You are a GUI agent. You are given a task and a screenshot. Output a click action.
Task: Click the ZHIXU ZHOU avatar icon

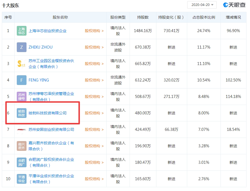point(22,47)
